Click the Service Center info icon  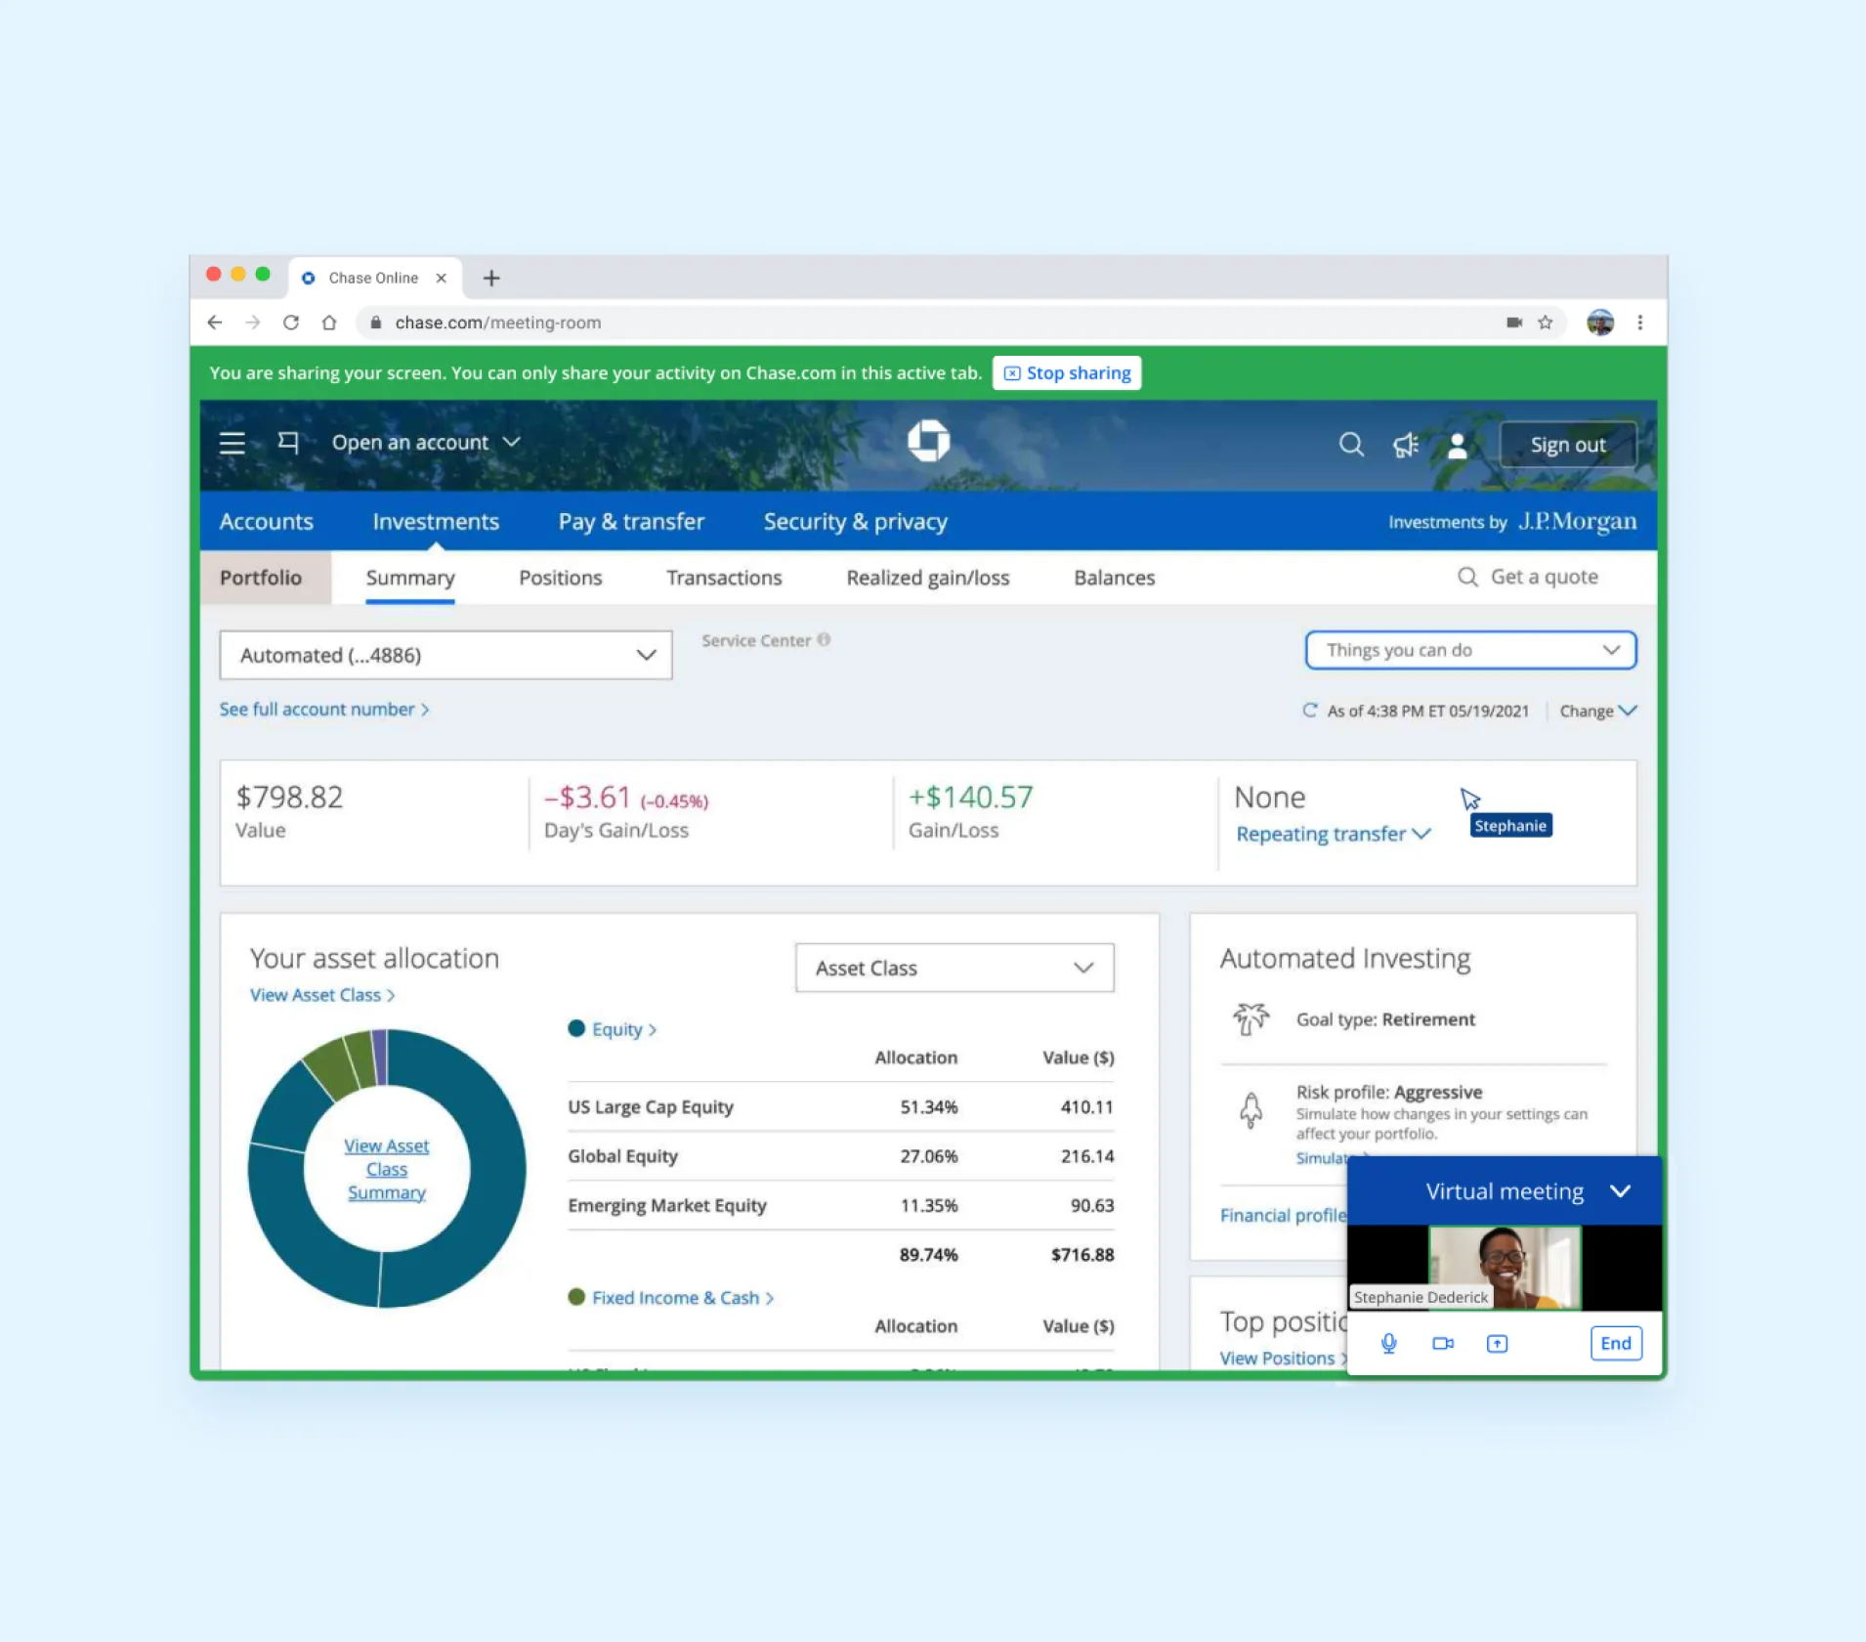click(x=824, y=639)
